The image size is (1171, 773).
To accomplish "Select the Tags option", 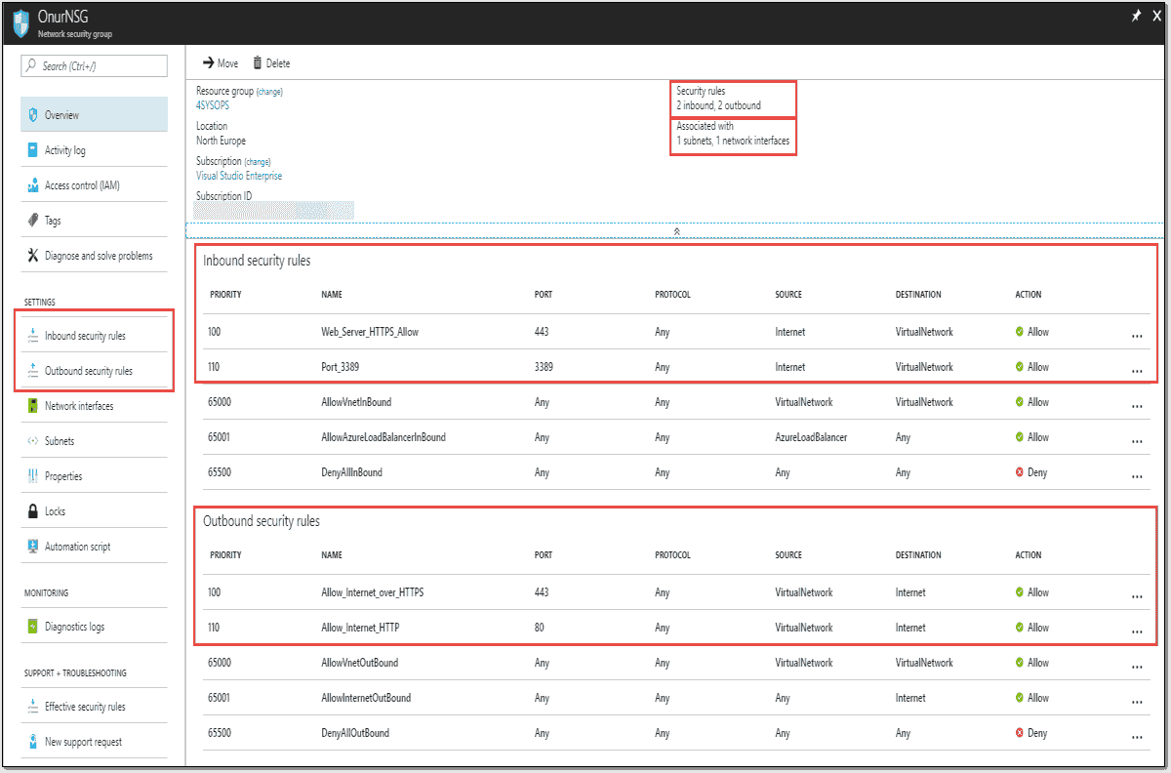I will click(57, 220).
